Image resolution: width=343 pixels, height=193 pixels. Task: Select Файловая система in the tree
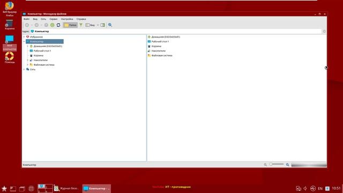coord(42,65)
